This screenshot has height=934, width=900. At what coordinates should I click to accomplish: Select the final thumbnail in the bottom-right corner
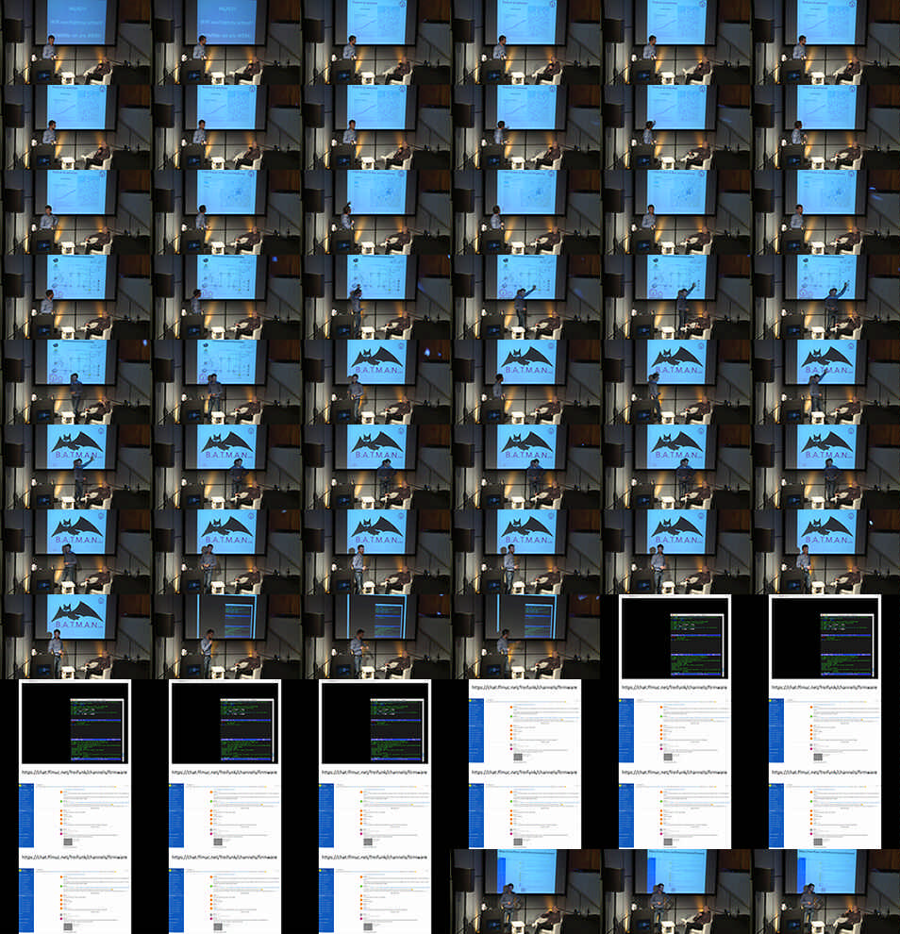(825, 892)
